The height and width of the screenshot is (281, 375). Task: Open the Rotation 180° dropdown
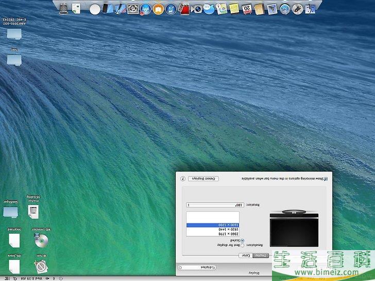[215, 205]
